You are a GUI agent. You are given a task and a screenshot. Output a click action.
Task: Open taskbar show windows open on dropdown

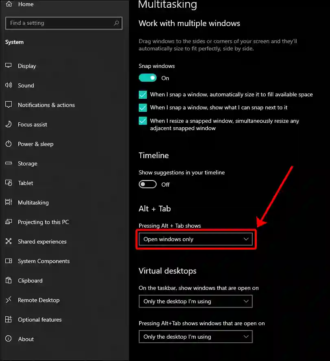coord(196,301)
